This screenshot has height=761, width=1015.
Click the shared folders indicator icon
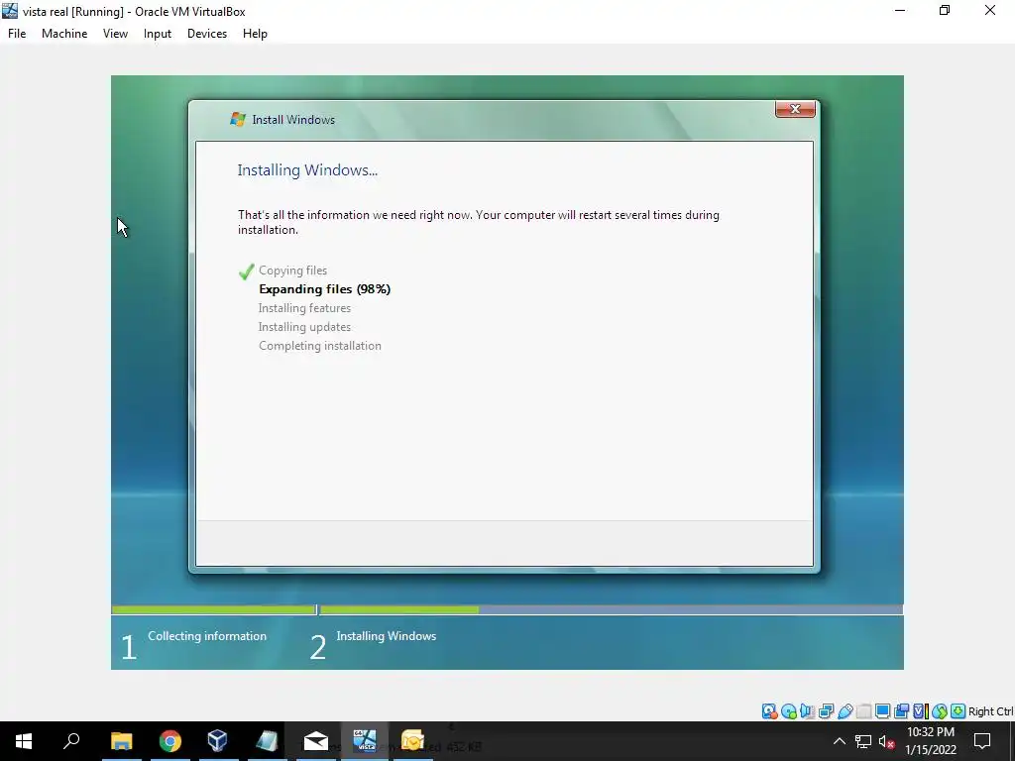coord(863,711)
